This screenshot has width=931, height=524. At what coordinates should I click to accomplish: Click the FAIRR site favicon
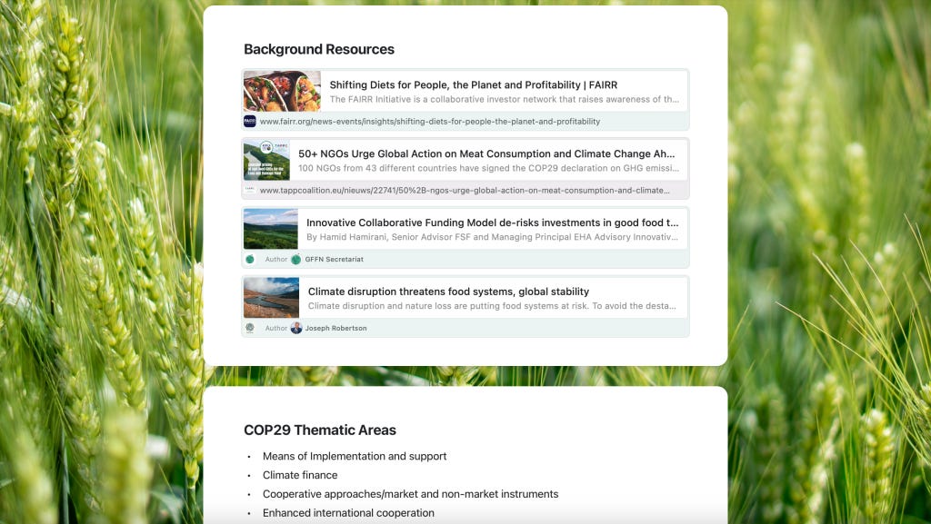(x=250, y=122)
